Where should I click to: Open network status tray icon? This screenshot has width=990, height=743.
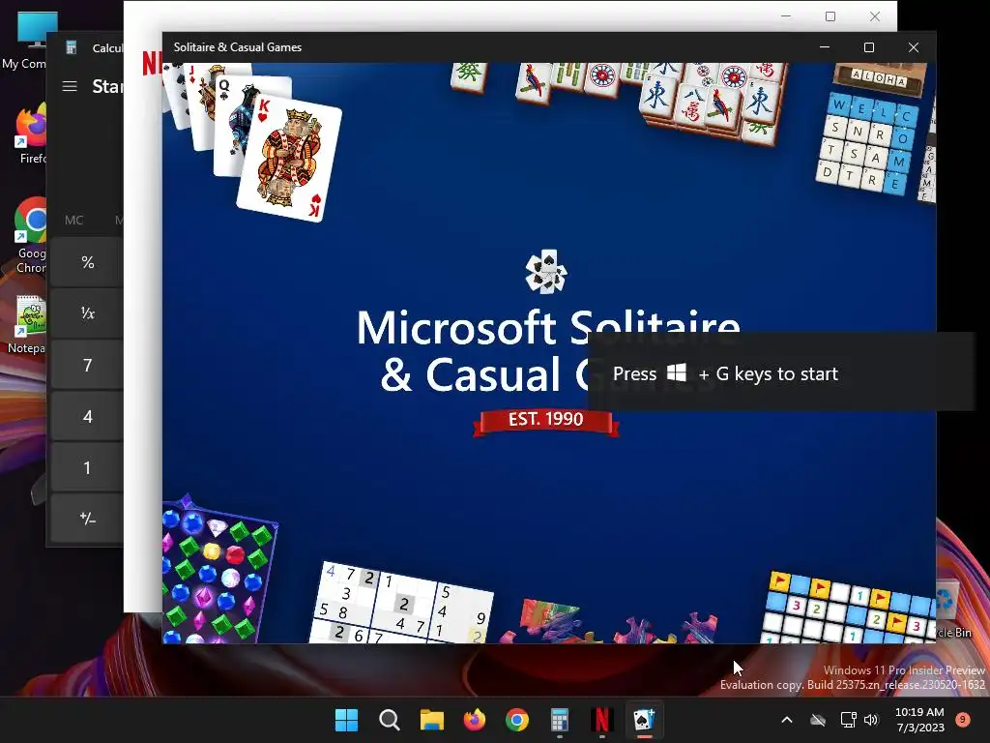click(848, 720)
